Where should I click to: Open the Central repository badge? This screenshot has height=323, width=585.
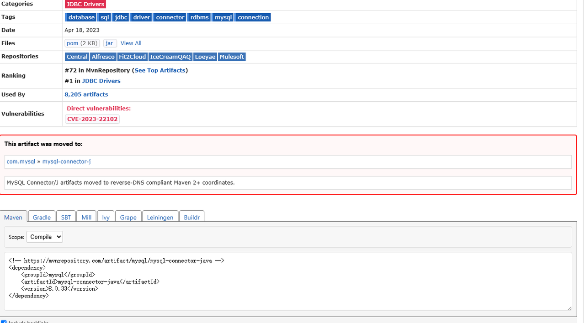point(77,57)
